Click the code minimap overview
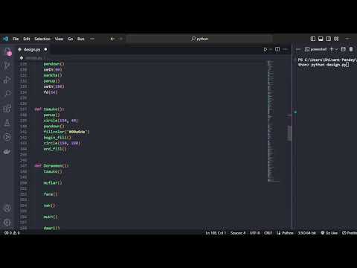357x268 pixels. coord(274,121)
